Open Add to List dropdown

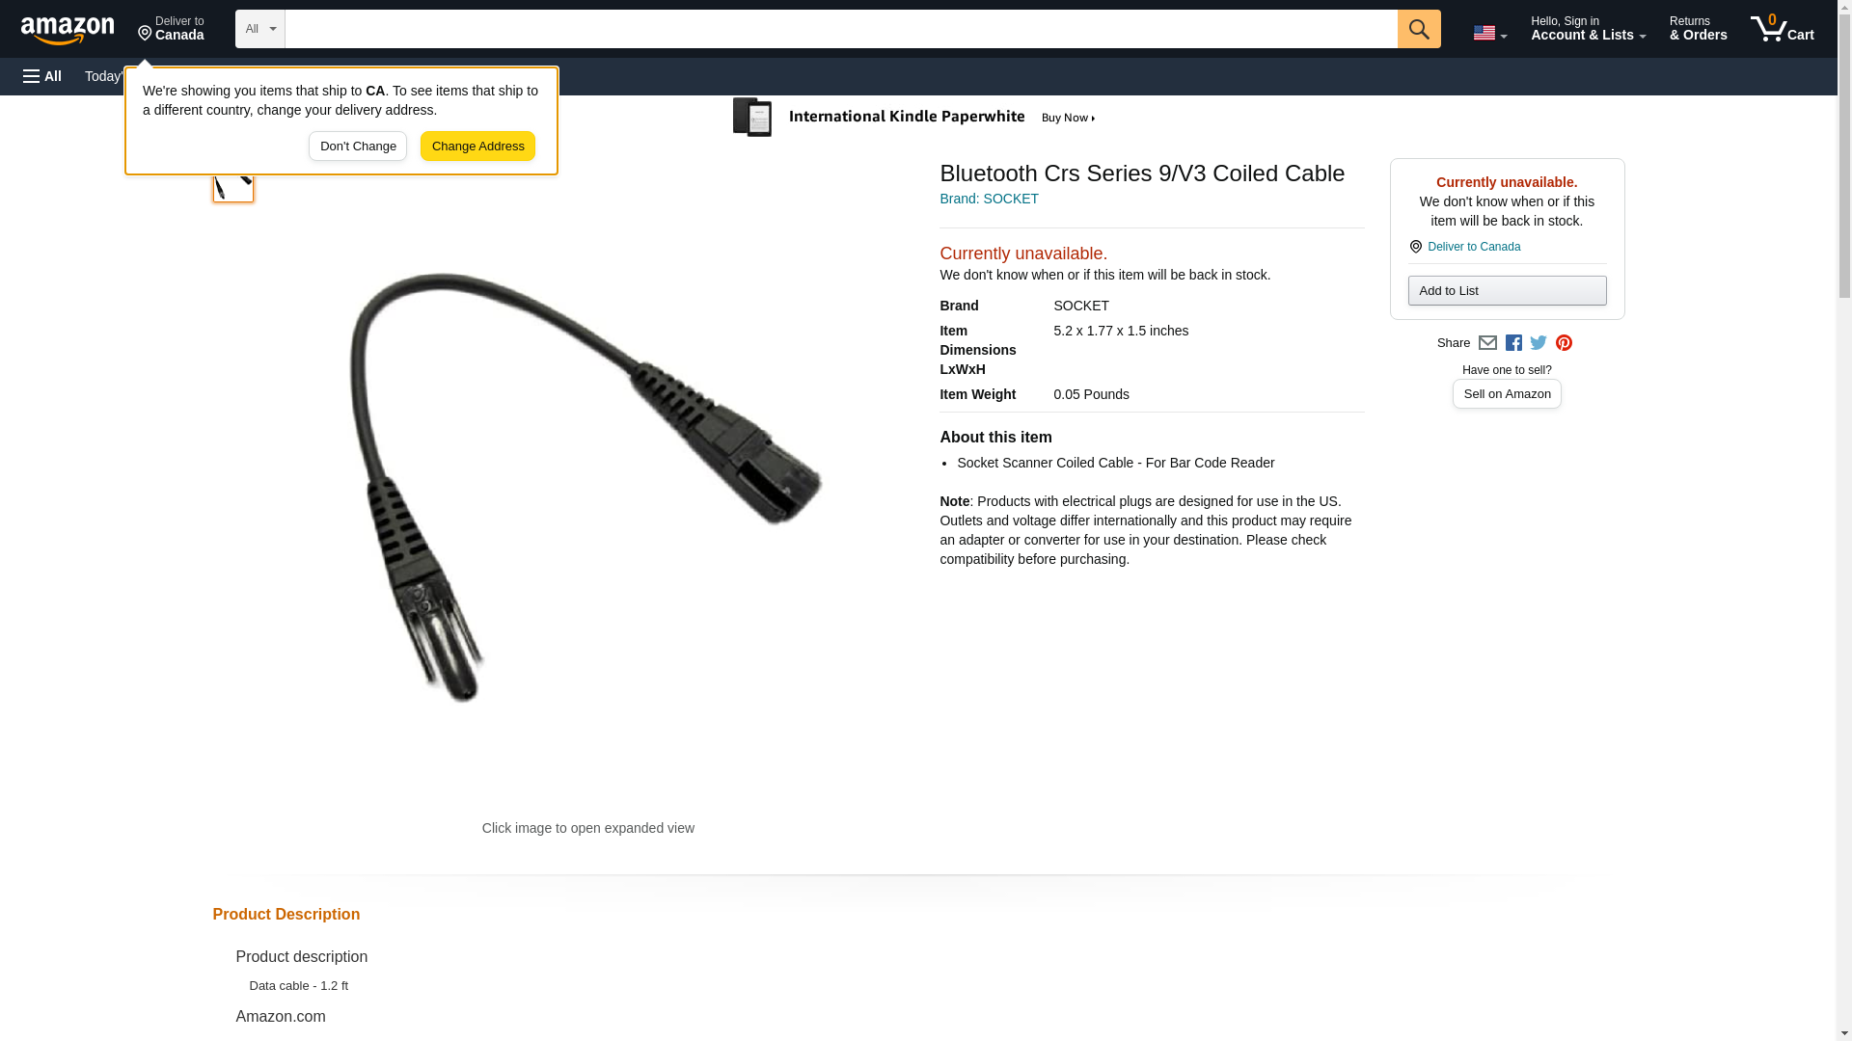tap(1507, 291)
